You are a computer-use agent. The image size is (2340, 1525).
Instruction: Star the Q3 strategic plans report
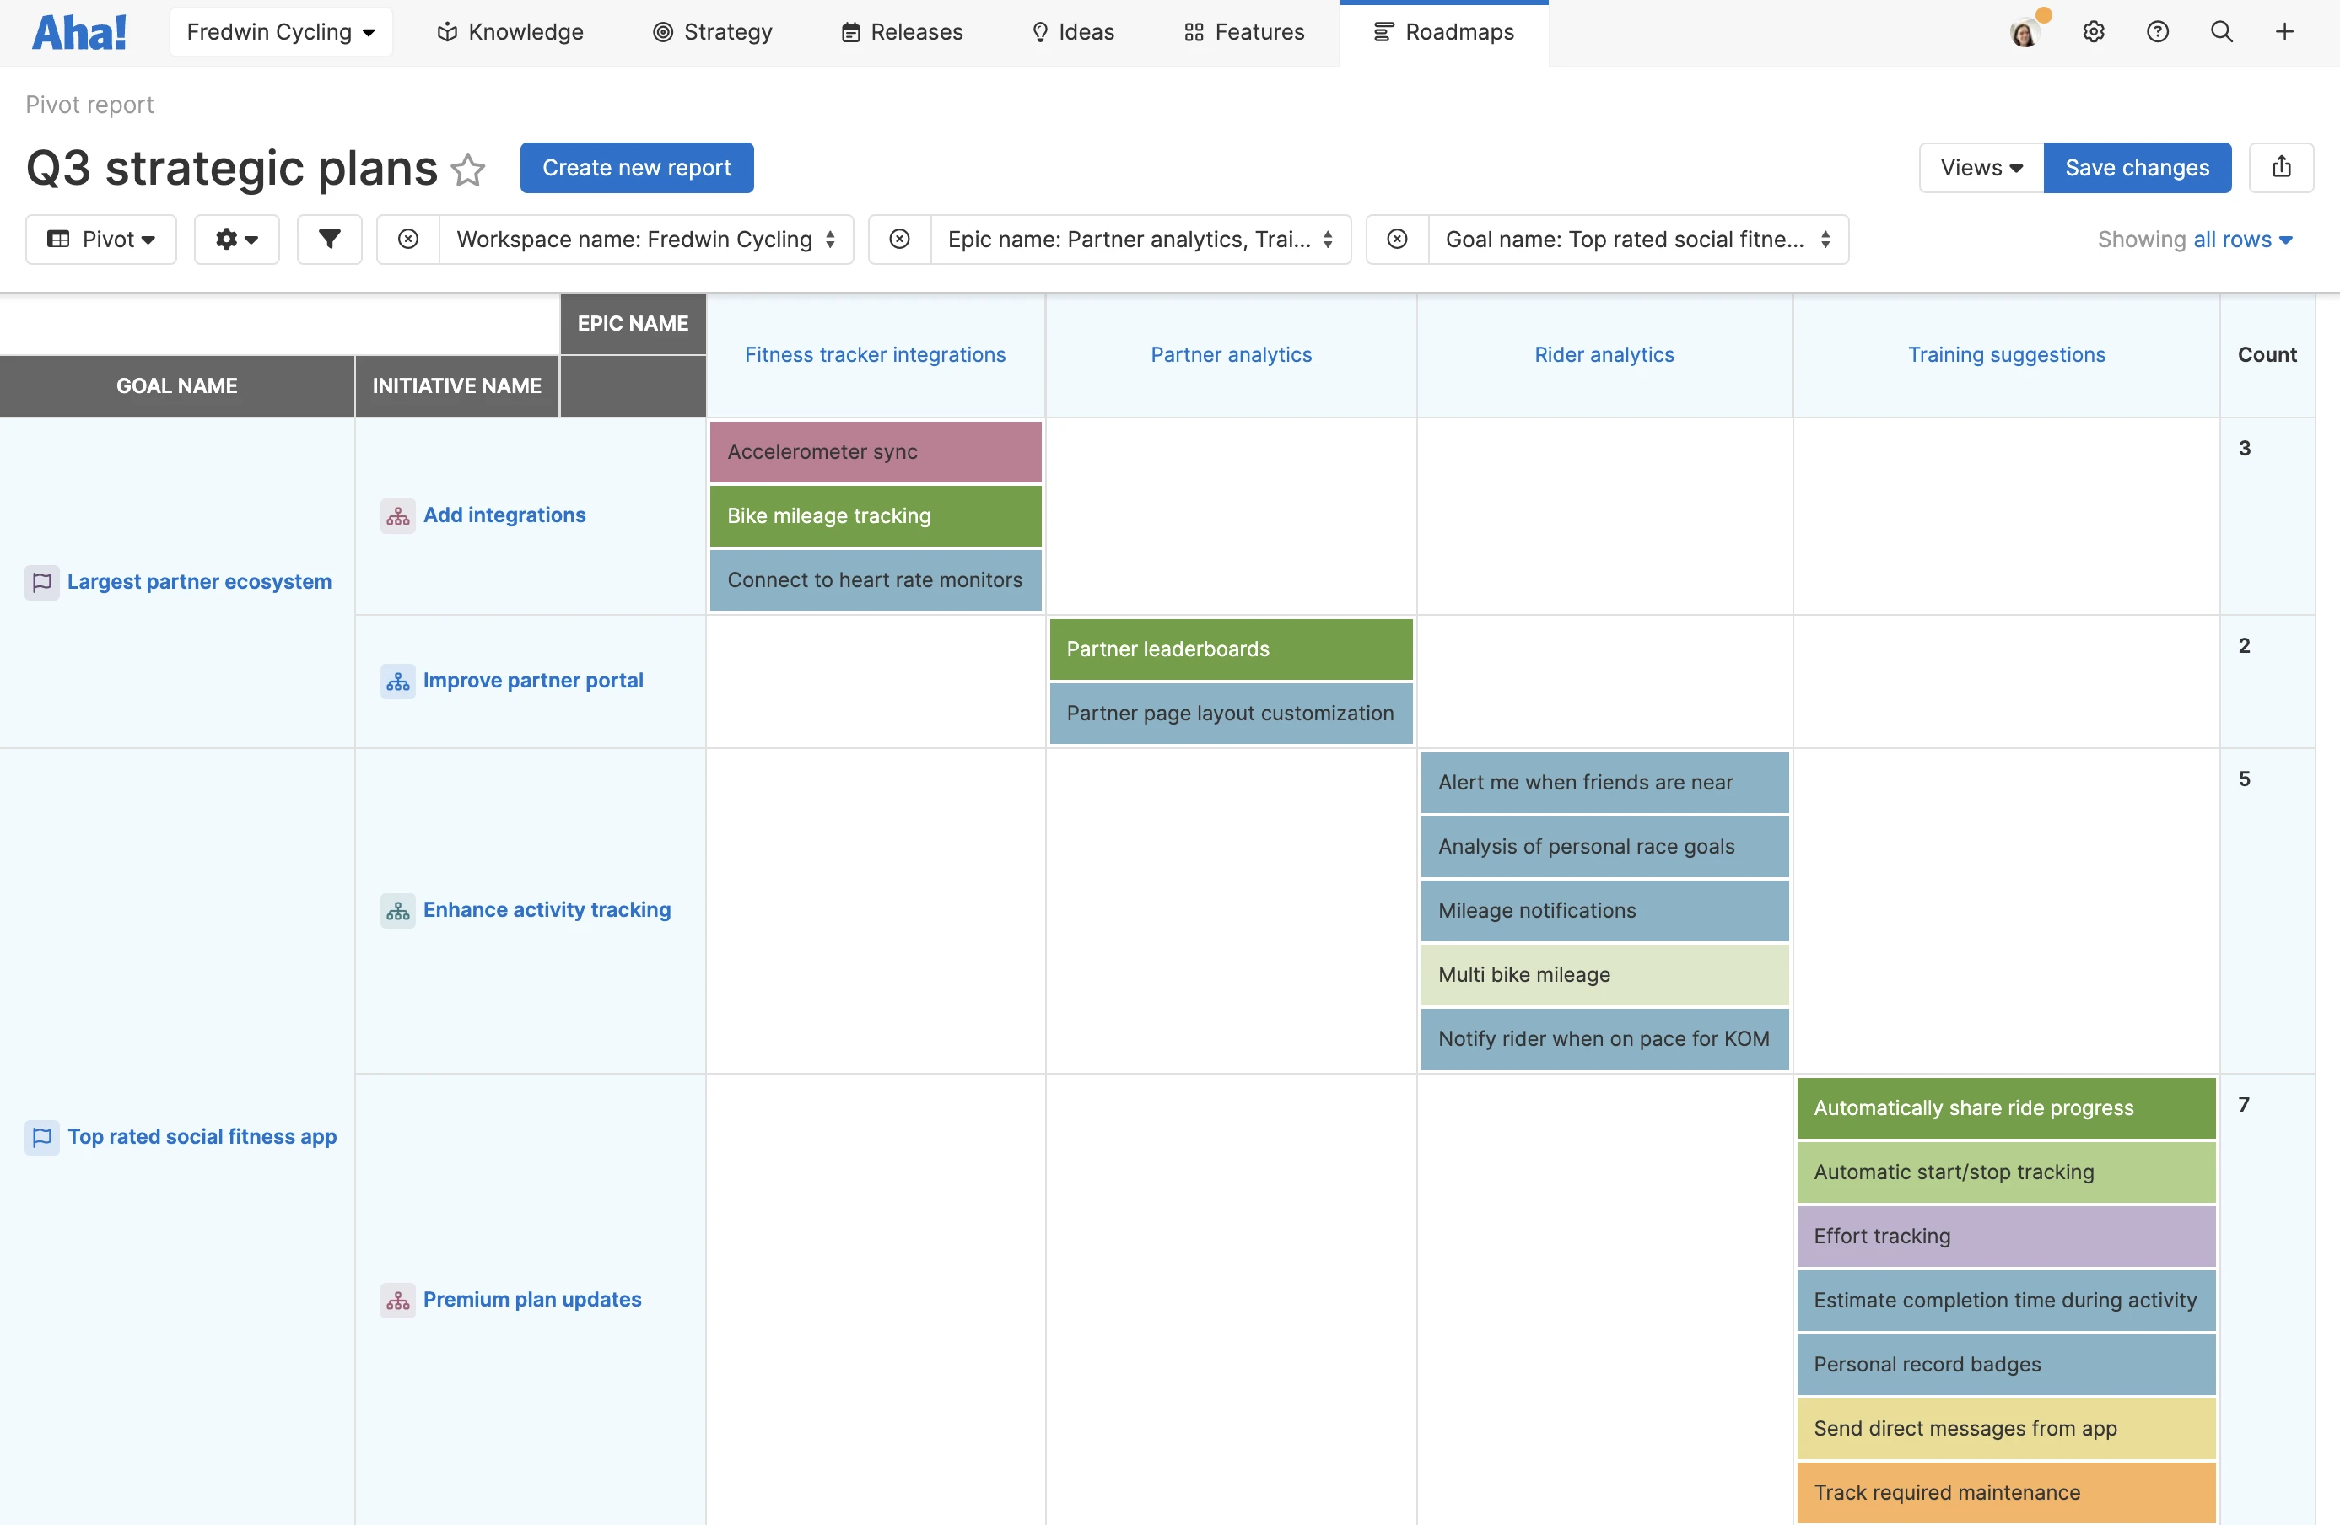point(468,170)
